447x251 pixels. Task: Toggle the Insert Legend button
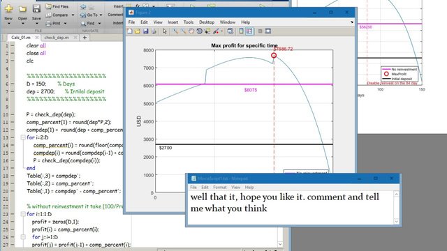[x=249, y=31]
